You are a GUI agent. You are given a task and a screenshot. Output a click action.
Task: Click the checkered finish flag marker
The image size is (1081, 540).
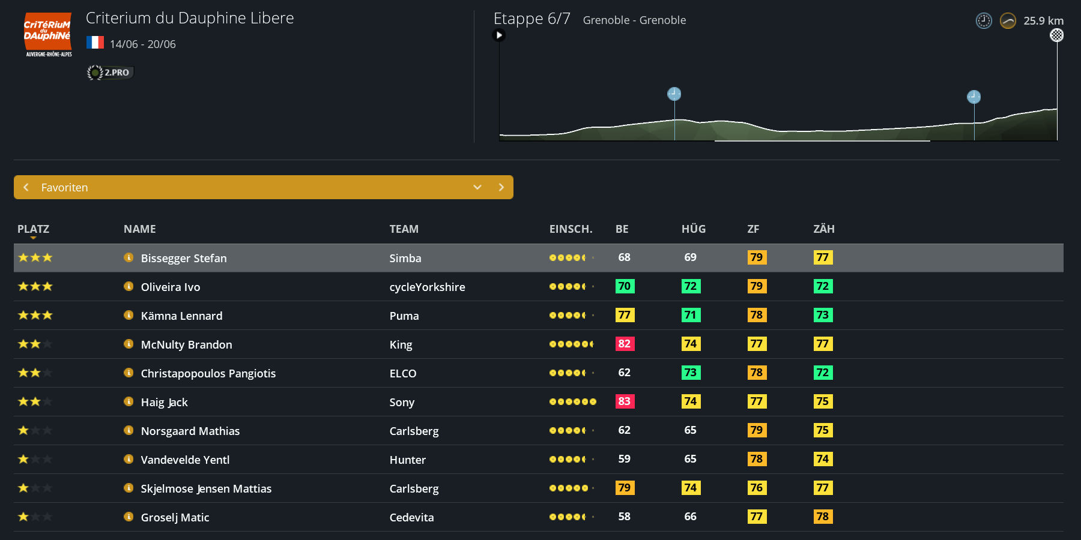pyautogui.click(x=1056, y=35)
